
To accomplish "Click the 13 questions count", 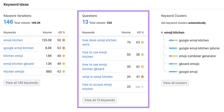I will [85, 22].
